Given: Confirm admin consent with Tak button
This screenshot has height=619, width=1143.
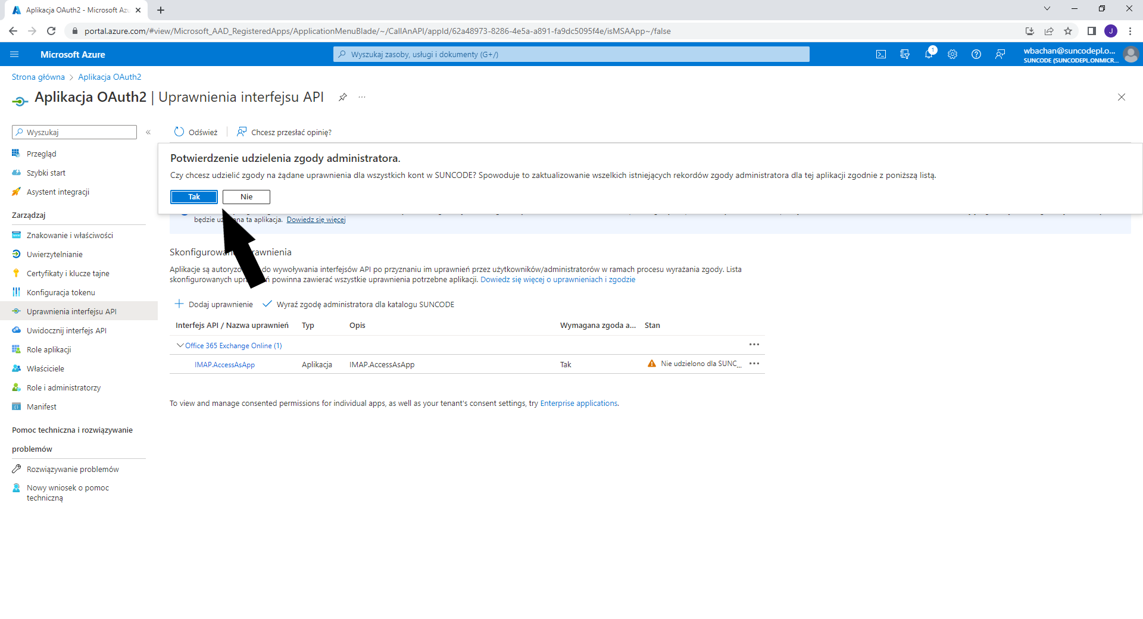Looking at the screenshot, I should 194,197.
